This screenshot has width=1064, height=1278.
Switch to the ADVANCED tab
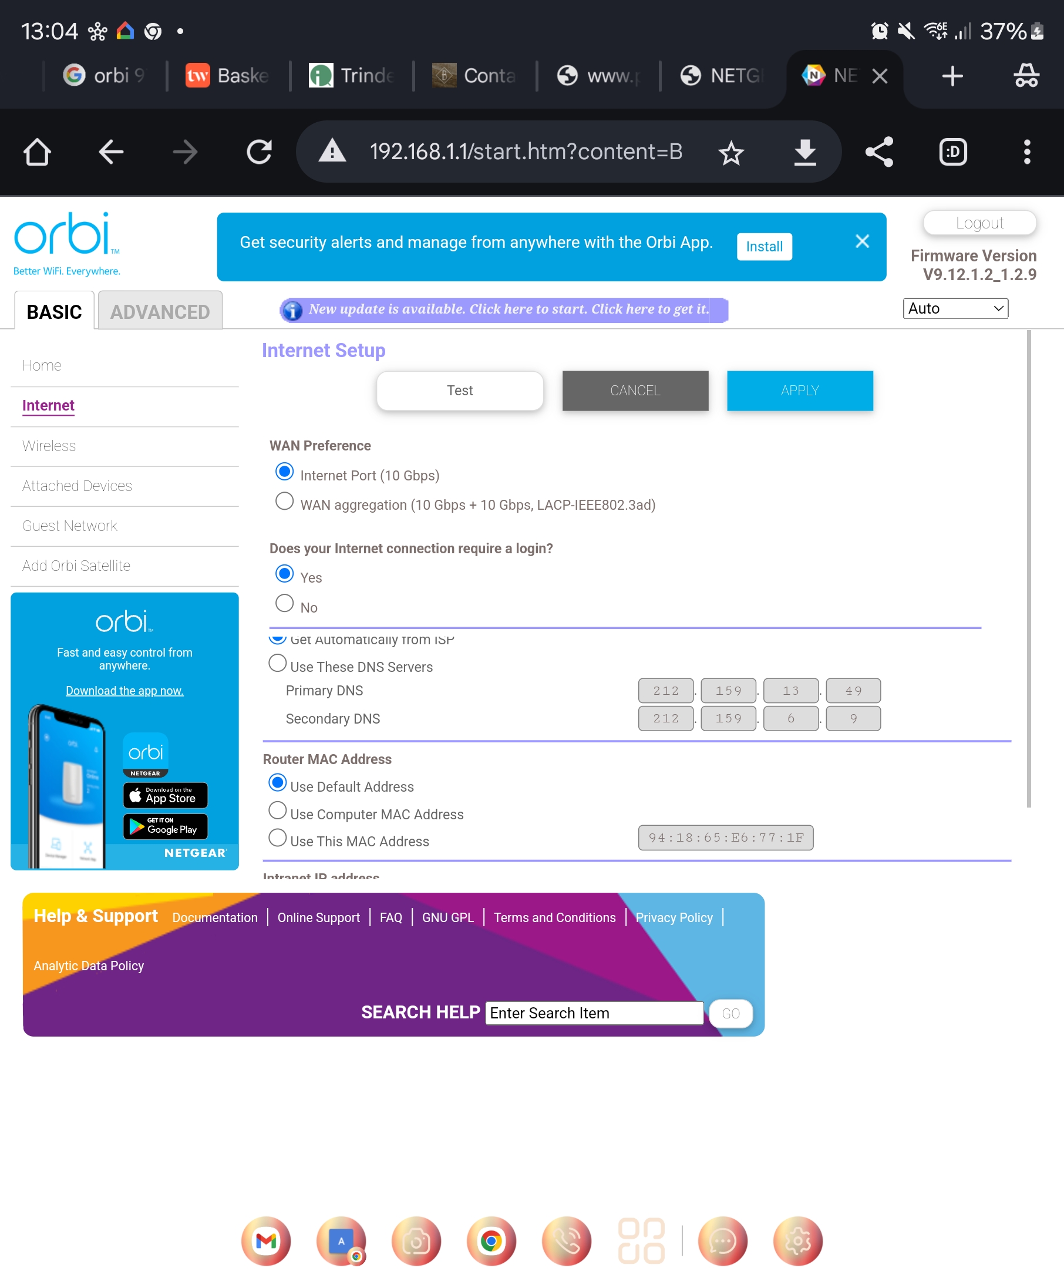[x=159, y=311]
